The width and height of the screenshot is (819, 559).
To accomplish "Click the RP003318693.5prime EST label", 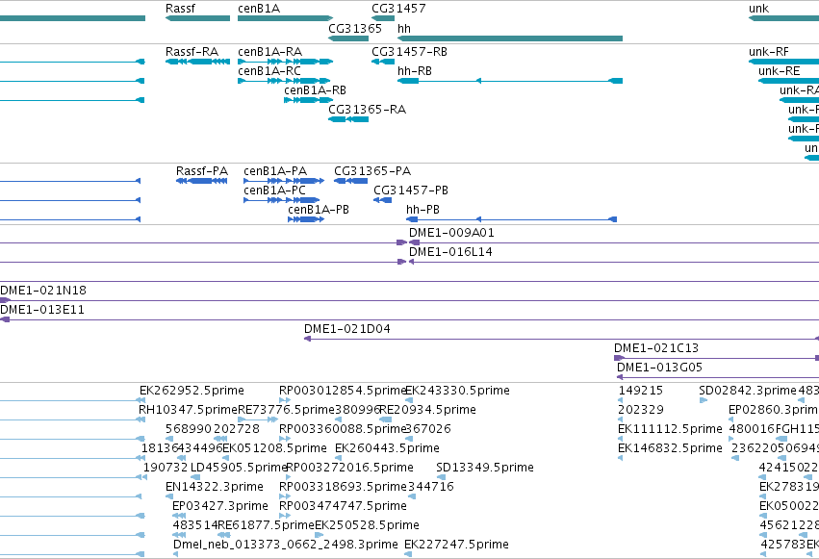I will [343, 487].
